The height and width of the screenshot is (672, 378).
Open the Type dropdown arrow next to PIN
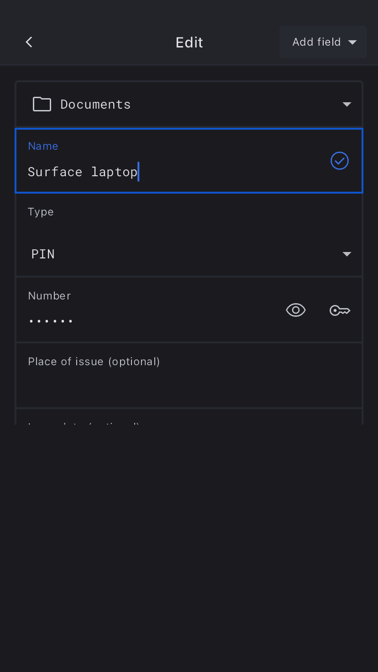coord(347,254)
